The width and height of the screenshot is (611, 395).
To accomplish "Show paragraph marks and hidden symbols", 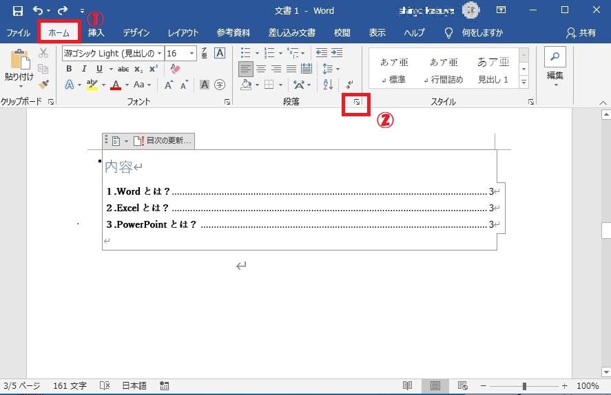I will pos(349,84).
